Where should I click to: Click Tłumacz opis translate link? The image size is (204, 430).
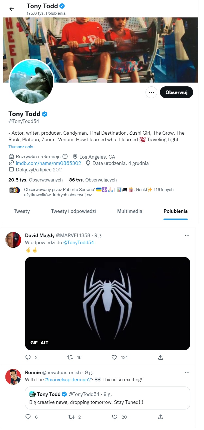click(x=21, y=147)
